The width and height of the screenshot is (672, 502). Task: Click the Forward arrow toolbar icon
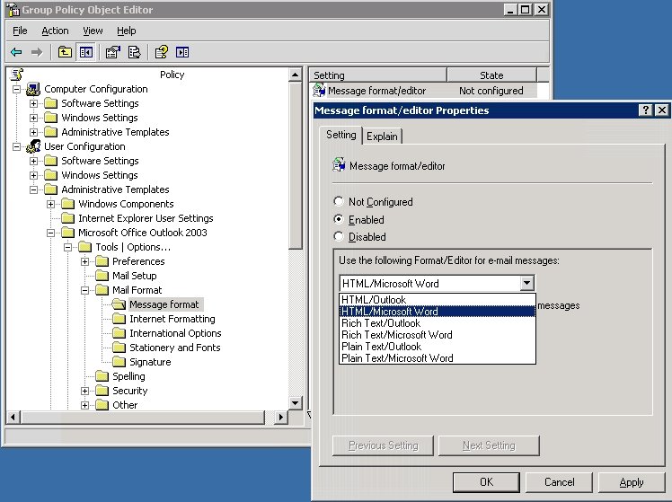(37, 52)
